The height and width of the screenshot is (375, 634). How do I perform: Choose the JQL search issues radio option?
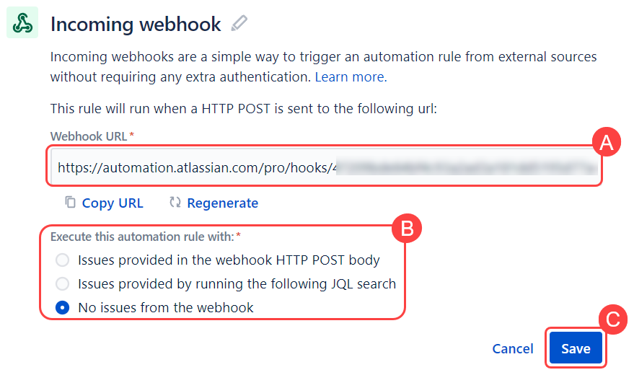63,283
